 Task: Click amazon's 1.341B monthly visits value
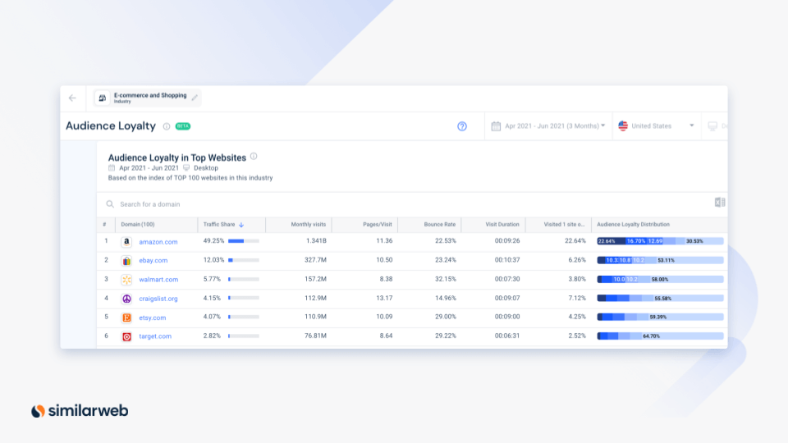316,241
